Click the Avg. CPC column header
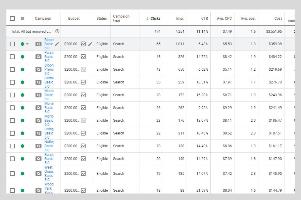 click(x=224, y=18)
